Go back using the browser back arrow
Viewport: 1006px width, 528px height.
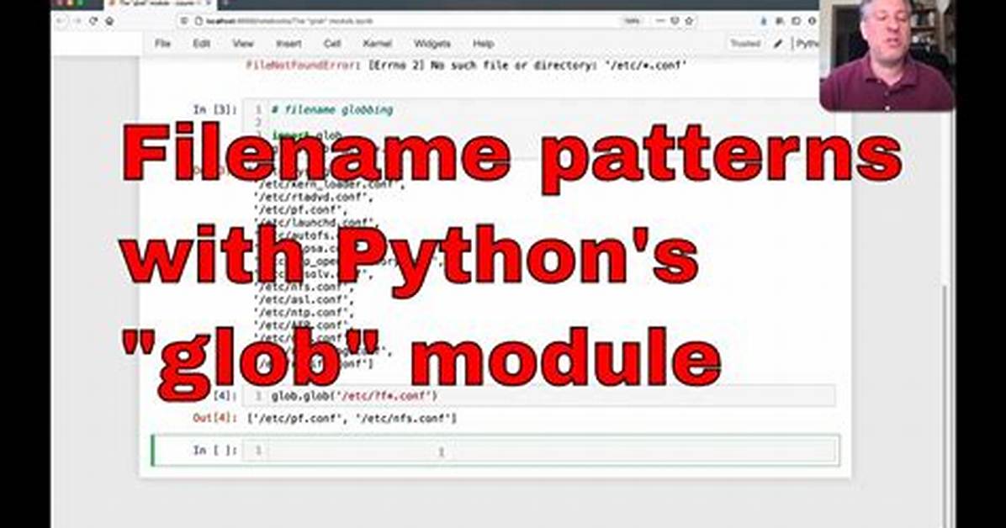[61, 20]
